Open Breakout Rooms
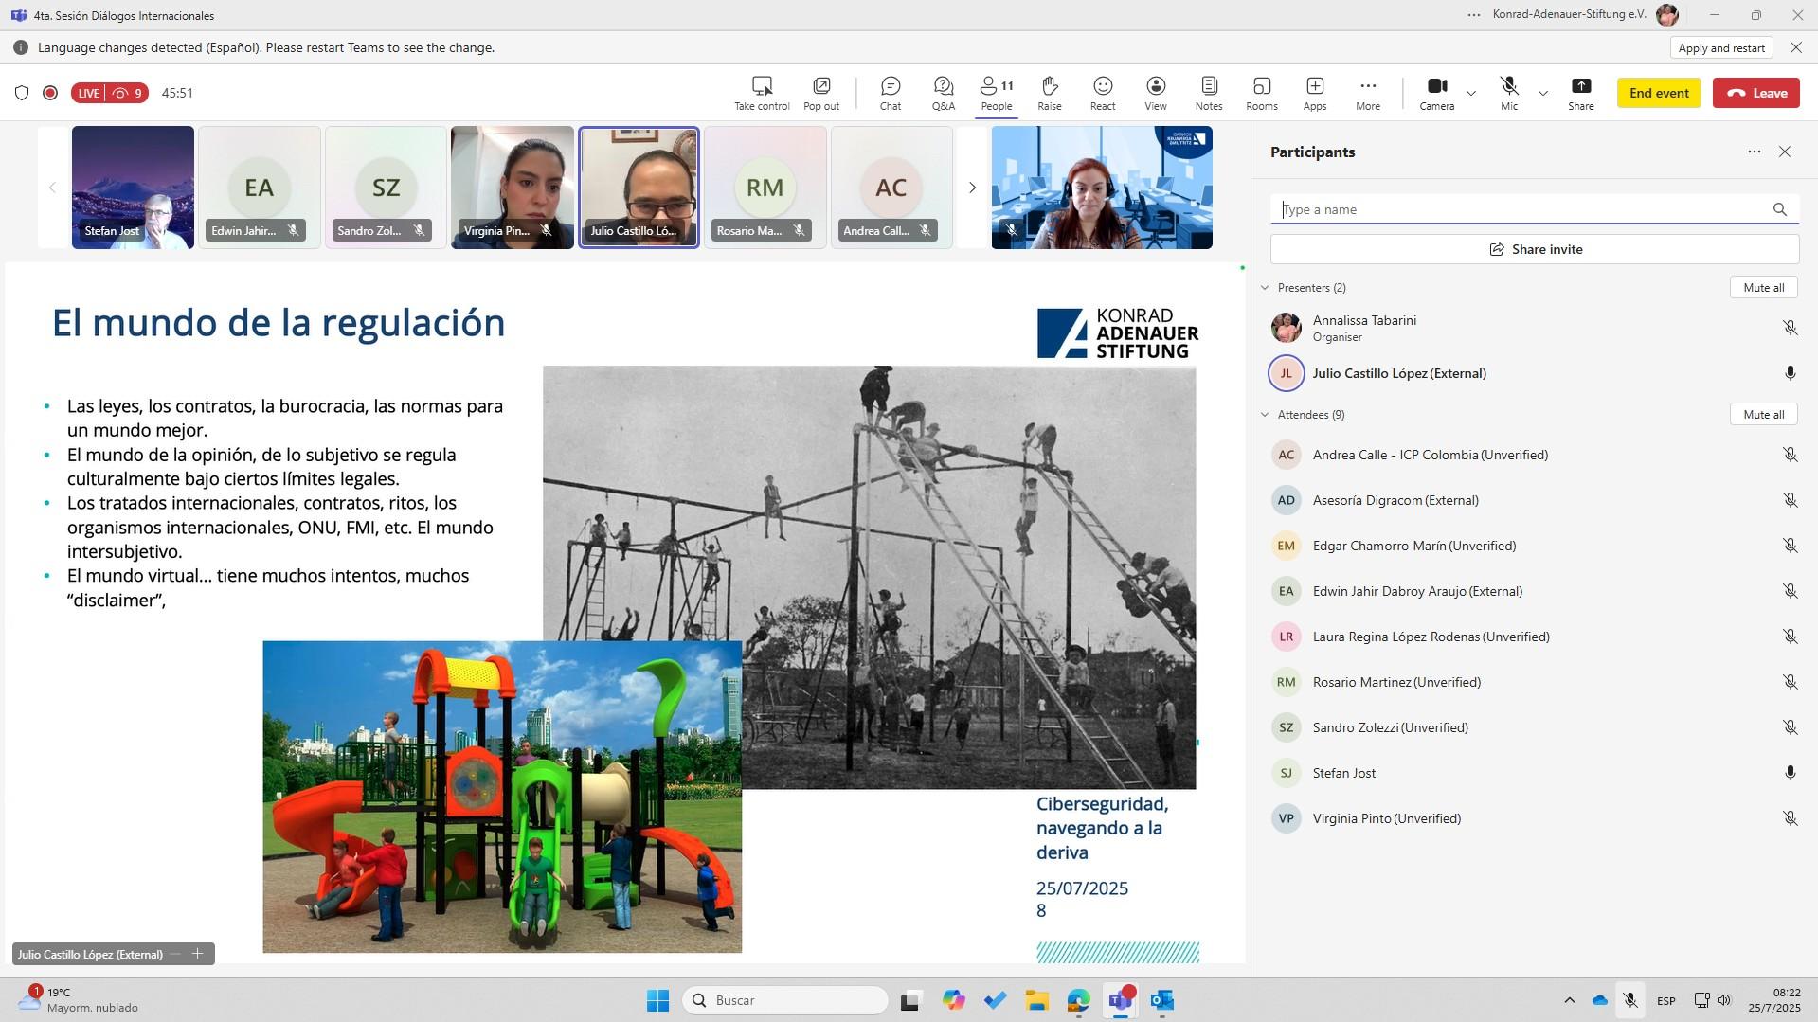This screenshot has height=1022, width=1818. [1261, 93]
